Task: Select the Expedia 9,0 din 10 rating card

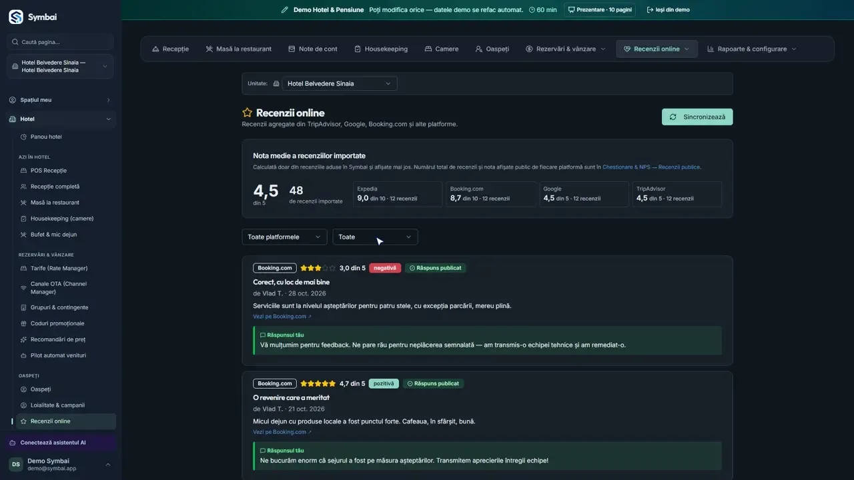Action: coord(398,194)
